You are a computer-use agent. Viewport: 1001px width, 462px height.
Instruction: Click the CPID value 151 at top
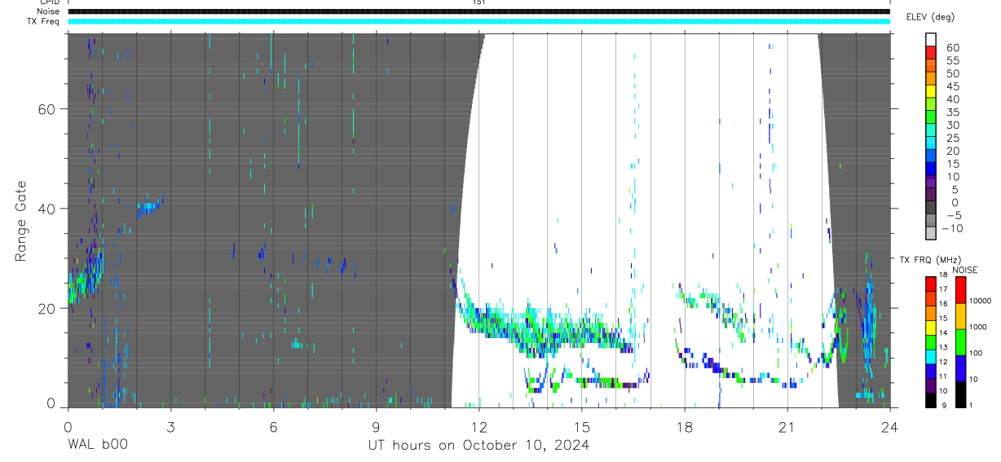478,2
